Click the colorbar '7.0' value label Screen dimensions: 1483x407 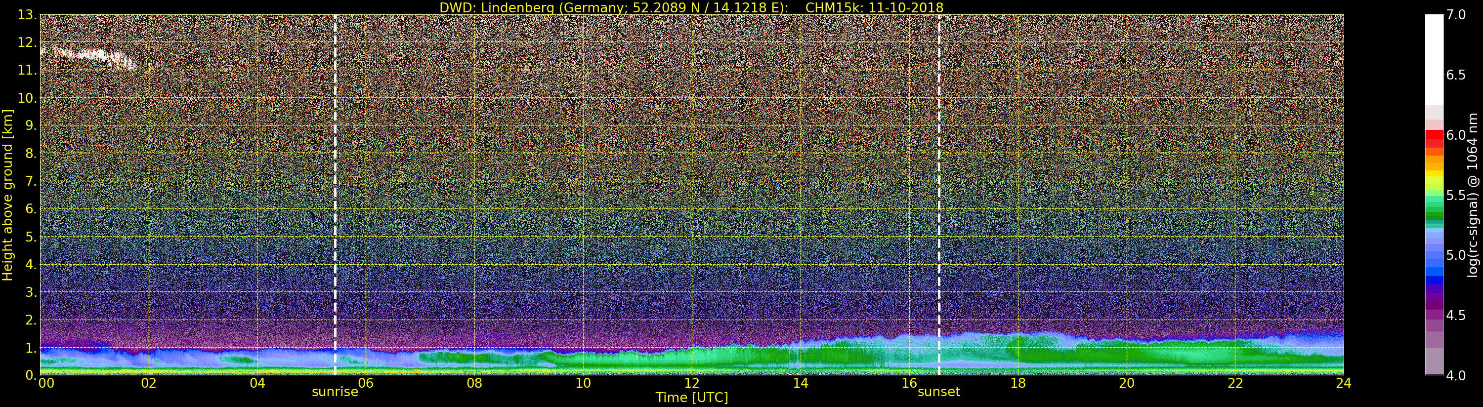point(1456,15)
